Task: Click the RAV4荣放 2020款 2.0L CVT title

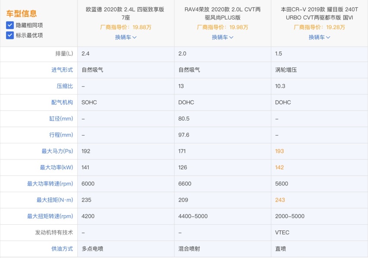Action: tap(222, 13)
